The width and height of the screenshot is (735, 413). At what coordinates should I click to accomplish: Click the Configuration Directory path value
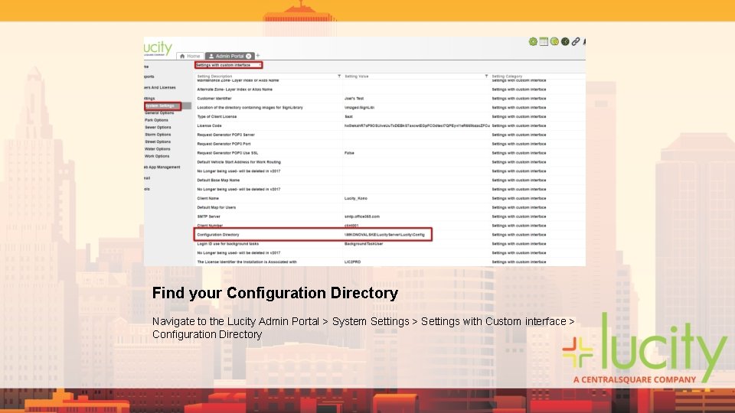(x=384, y=235)
